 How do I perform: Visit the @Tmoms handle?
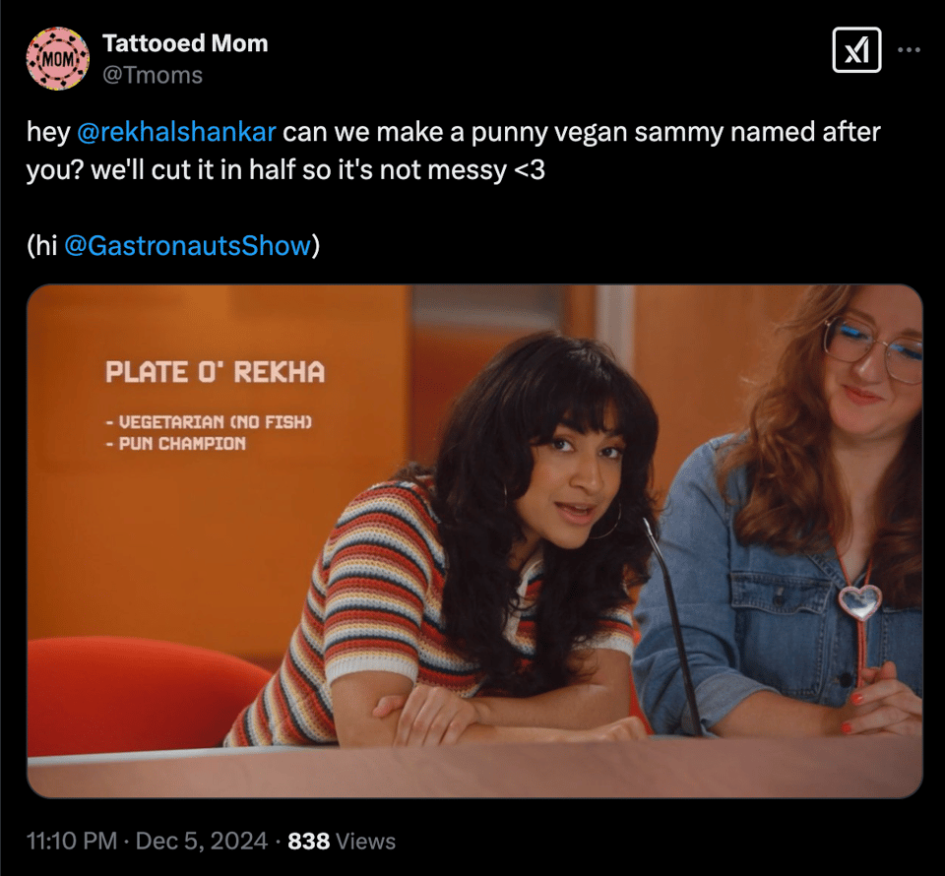point(153,76)
